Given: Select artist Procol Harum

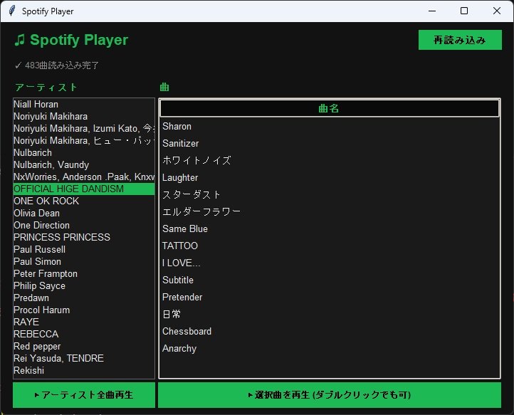Looking at the screenshot, I should (84, 310).
